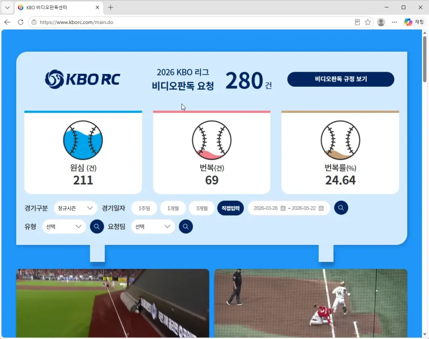Close the KBO 비디오판독센터 tab
429x339 pixels.
[x=97, y=8]
